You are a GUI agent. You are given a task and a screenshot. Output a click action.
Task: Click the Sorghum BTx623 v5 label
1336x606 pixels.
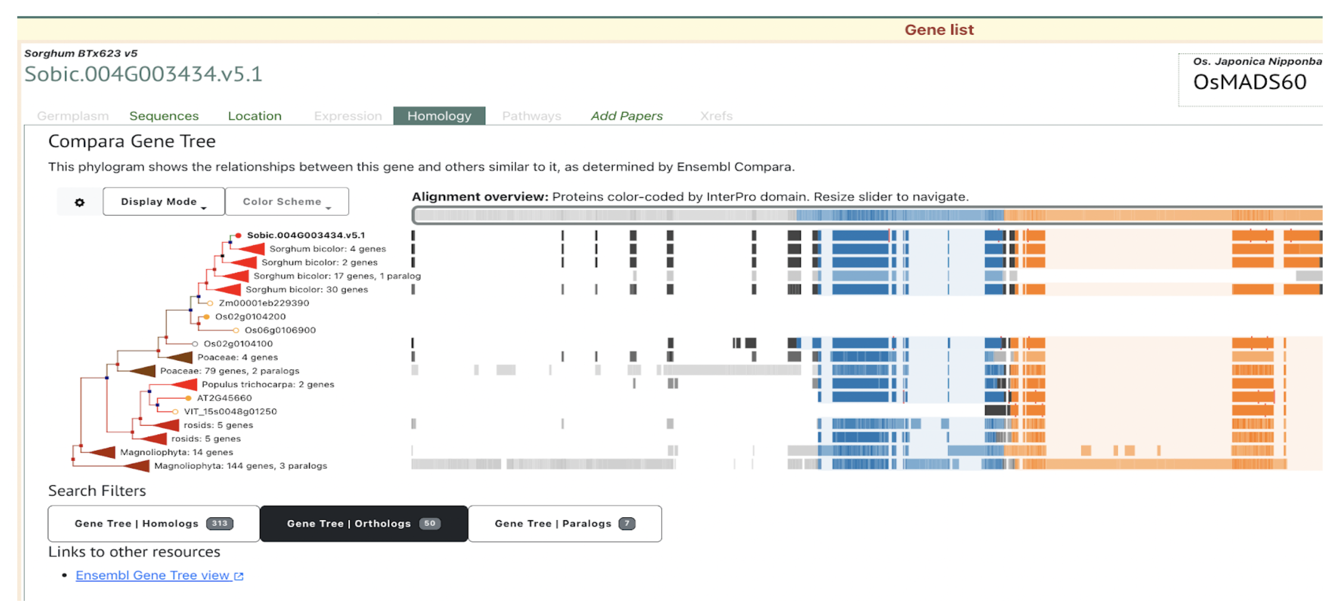pyautogui.click(x=81, y=53)
